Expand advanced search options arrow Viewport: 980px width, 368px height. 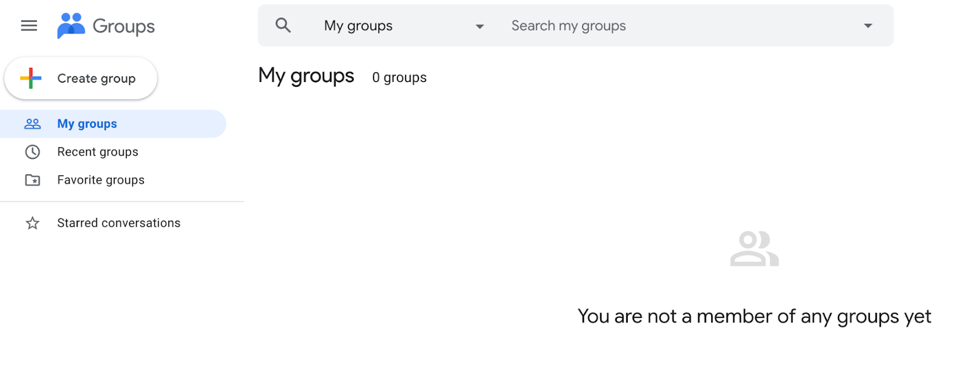coord(868,26)
